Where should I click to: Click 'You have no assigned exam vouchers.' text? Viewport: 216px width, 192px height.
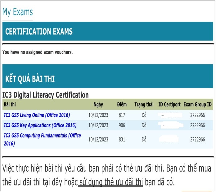coord(38,52)
